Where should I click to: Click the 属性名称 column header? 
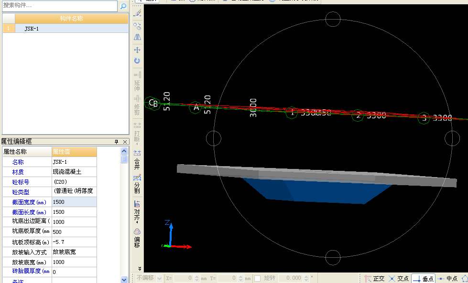coord(27,152)
